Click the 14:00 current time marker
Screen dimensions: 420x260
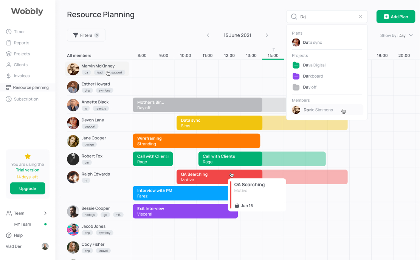click(273, 55)
